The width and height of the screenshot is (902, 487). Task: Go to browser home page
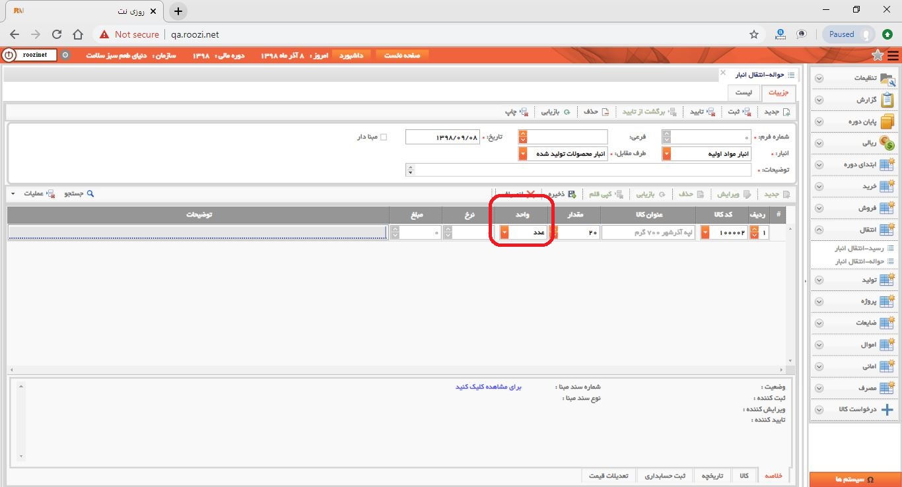pos(78,34)
